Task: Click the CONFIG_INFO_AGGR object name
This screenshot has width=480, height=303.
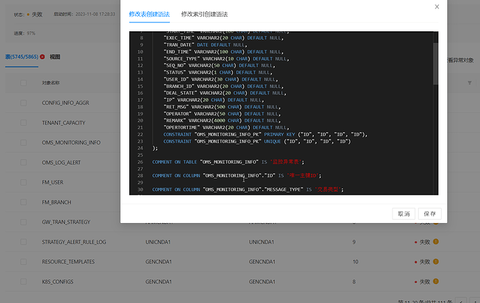Action: [65, 103]
